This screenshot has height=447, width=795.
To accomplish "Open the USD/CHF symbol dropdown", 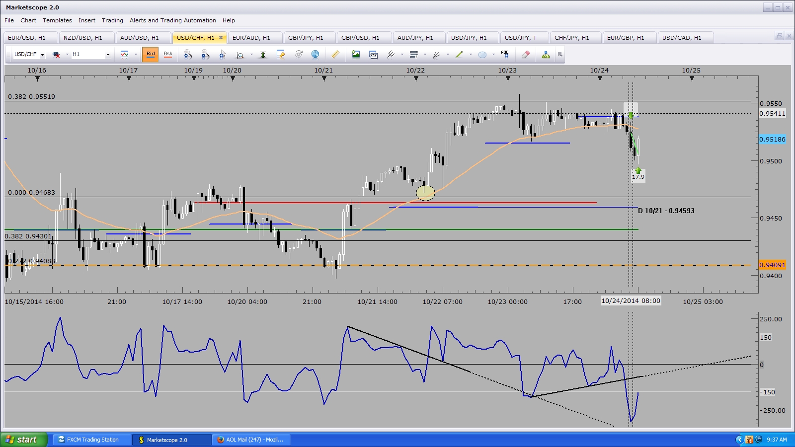I will 42,55.
